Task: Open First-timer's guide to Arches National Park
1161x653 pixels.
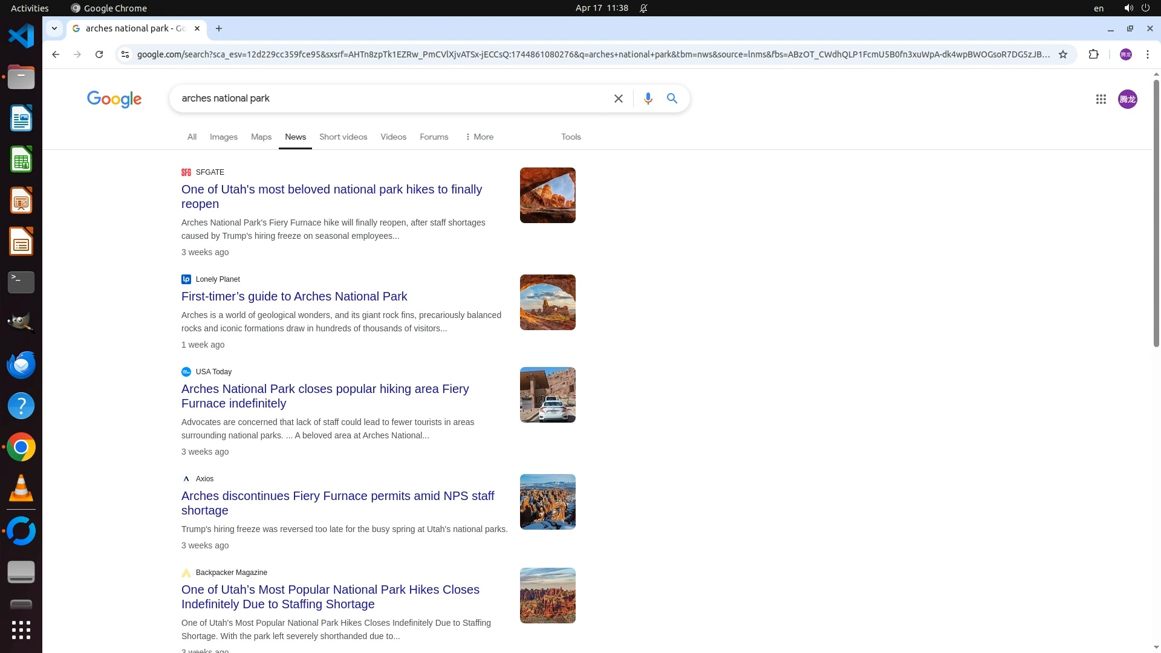Action: pos(294,296)
